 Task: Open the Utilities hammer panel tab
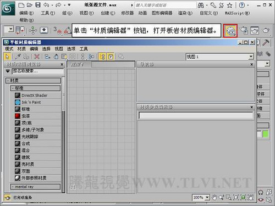tap(266, 42)
